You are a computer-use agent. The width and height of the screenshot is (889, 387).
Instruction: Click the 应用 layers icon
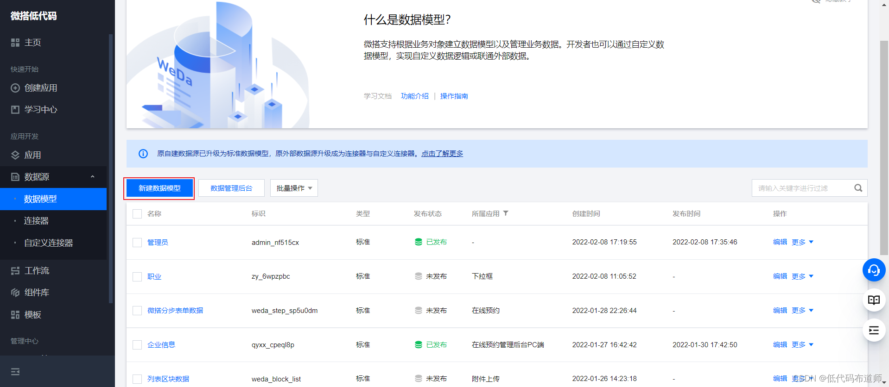(15, 155)
